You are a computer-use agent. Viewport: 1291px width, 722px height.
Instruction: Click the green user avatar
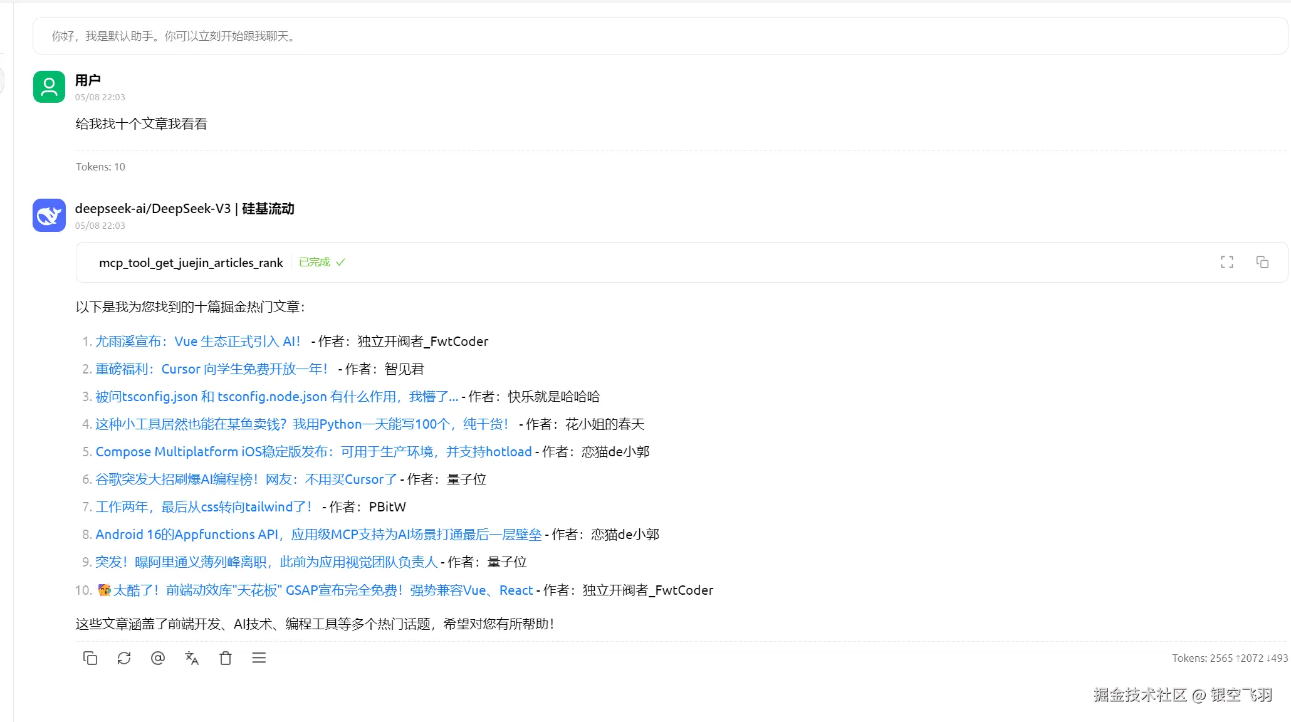pyautogui.click(x=49, y=86)
